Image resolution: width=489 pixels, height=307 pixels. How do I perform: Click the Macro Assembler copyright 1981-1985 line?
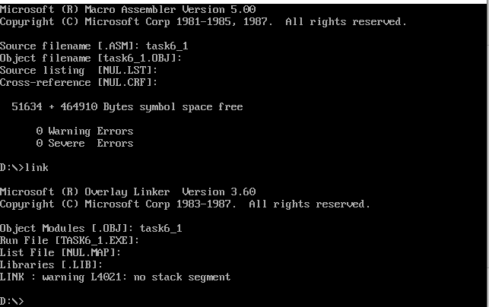click(203, 22)
